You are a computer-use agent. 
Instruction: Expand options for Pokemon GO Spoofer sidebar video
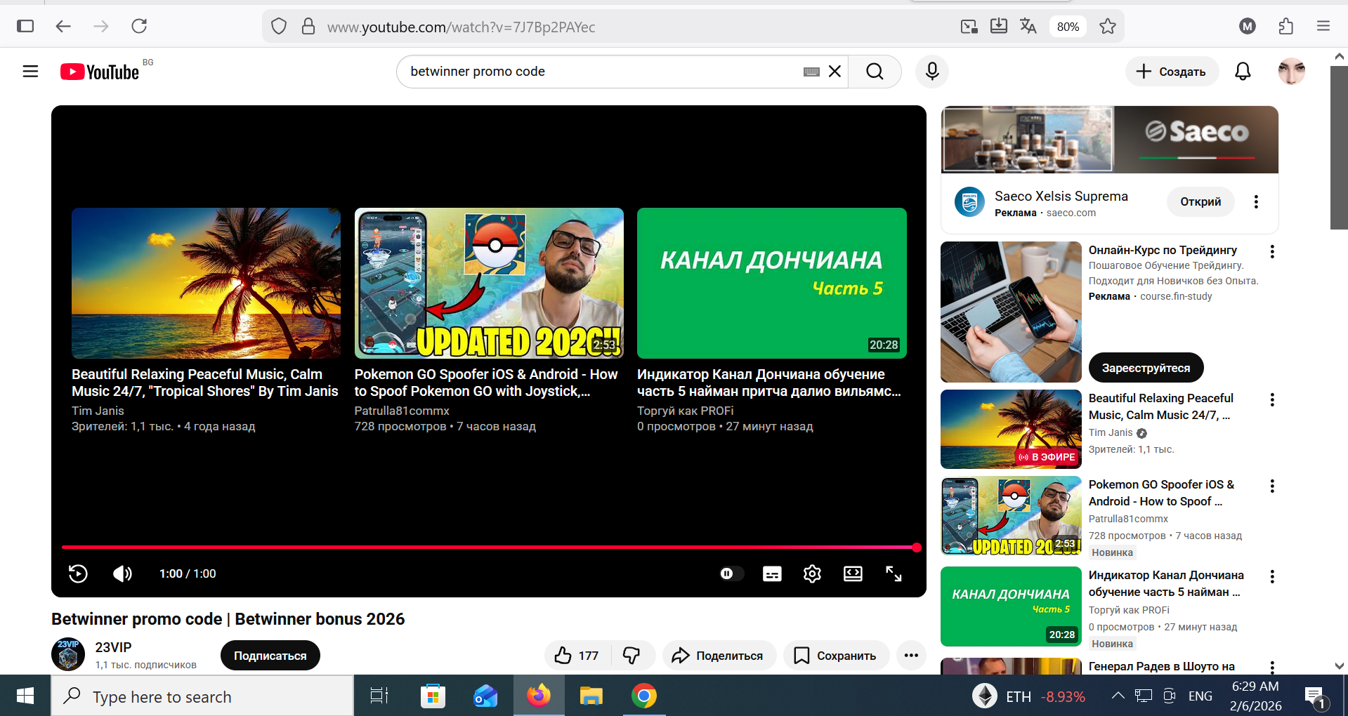click(1271, 486)
